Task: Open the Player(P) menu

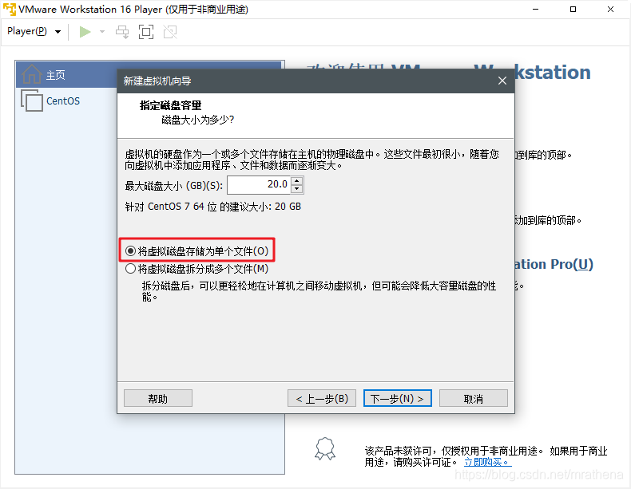Action: [x=34, y=31]
